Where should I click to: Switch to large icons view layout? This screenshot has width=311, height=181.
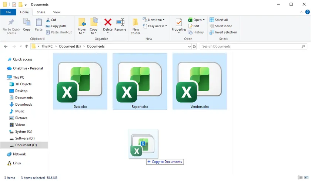(307, 177)
